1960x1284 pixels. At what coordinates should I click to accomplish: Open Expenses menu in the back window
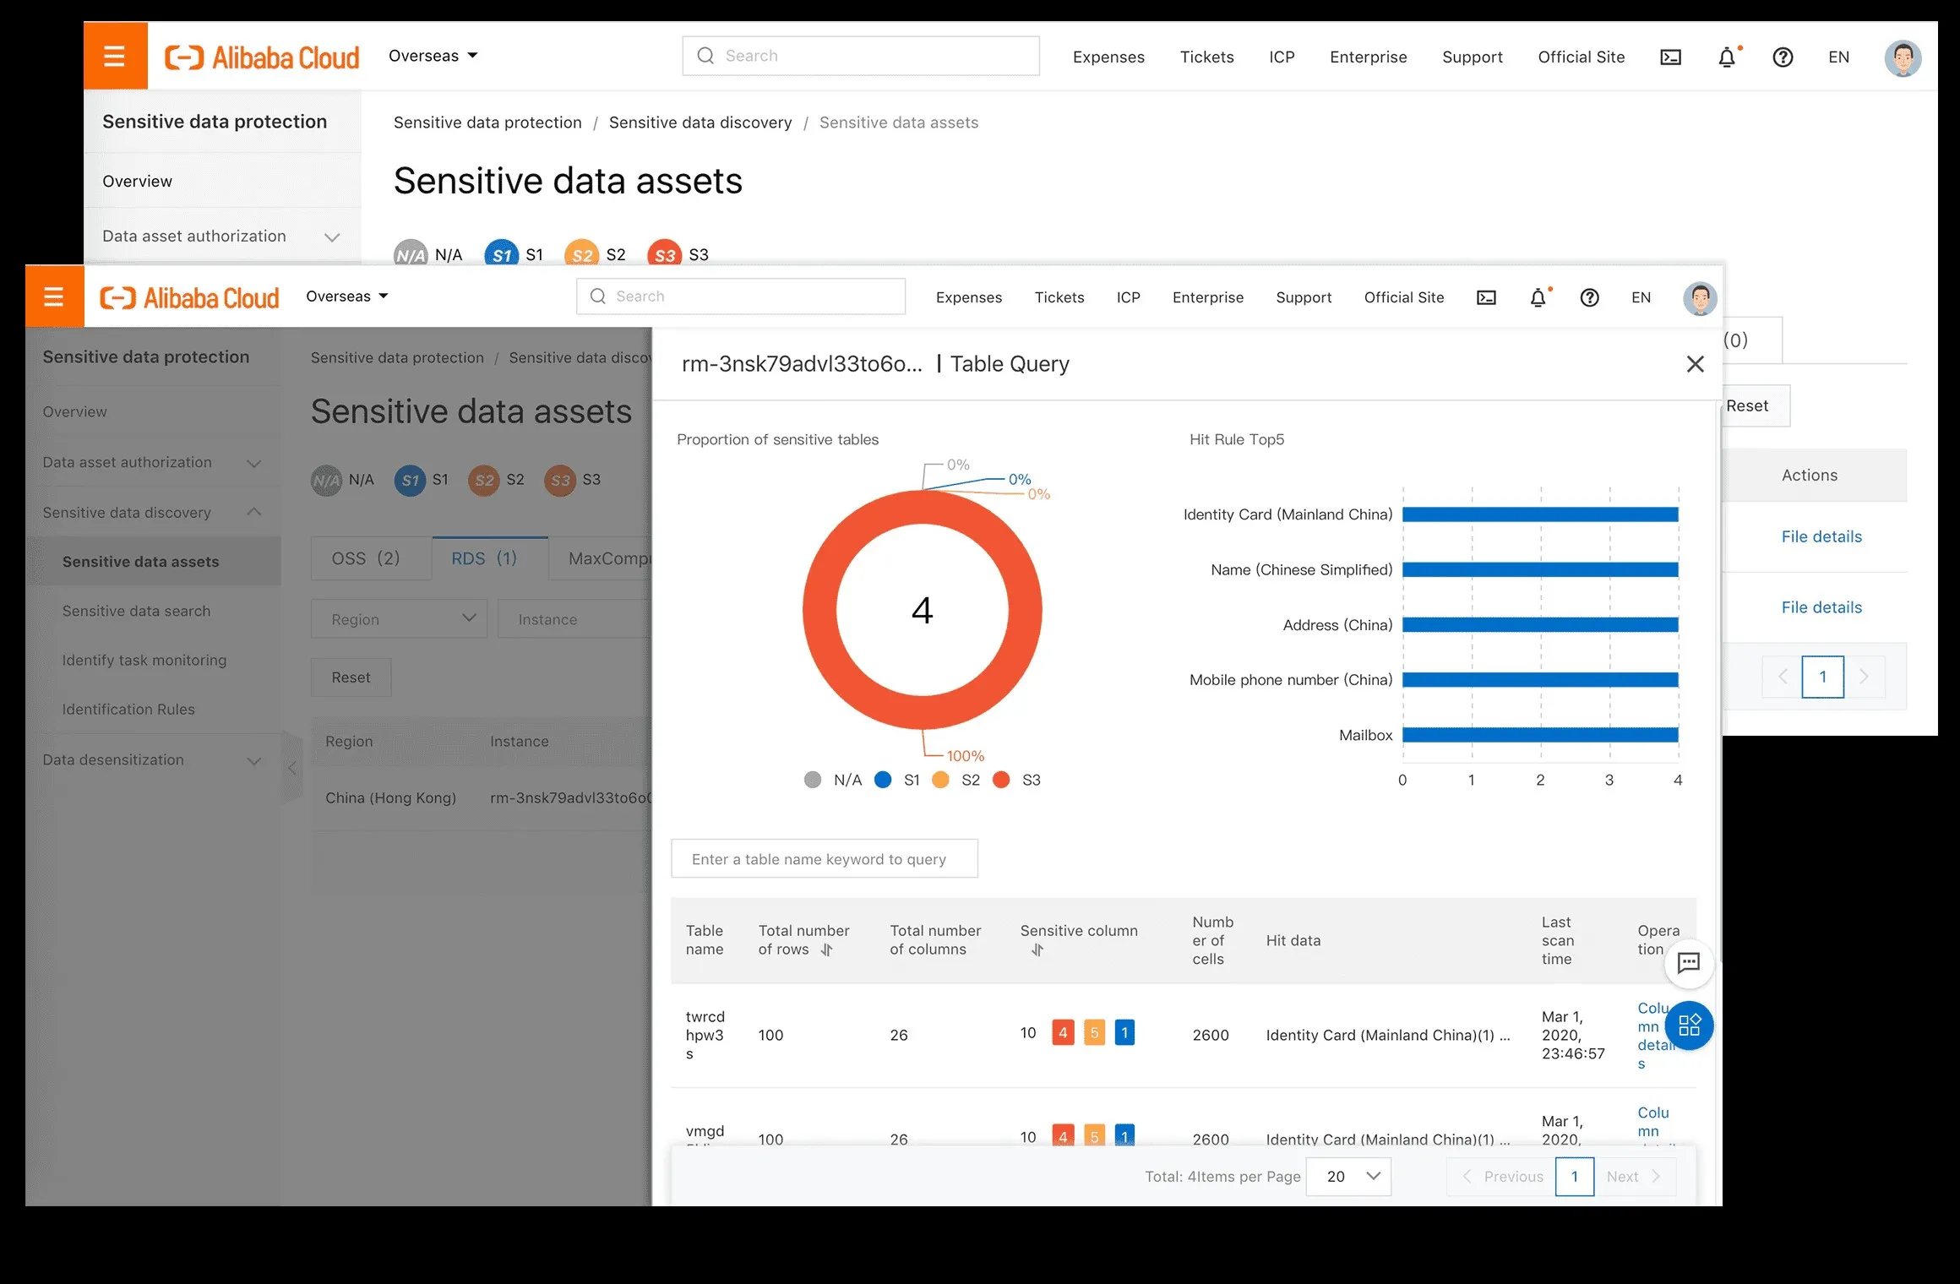(x=1108, y=57)
